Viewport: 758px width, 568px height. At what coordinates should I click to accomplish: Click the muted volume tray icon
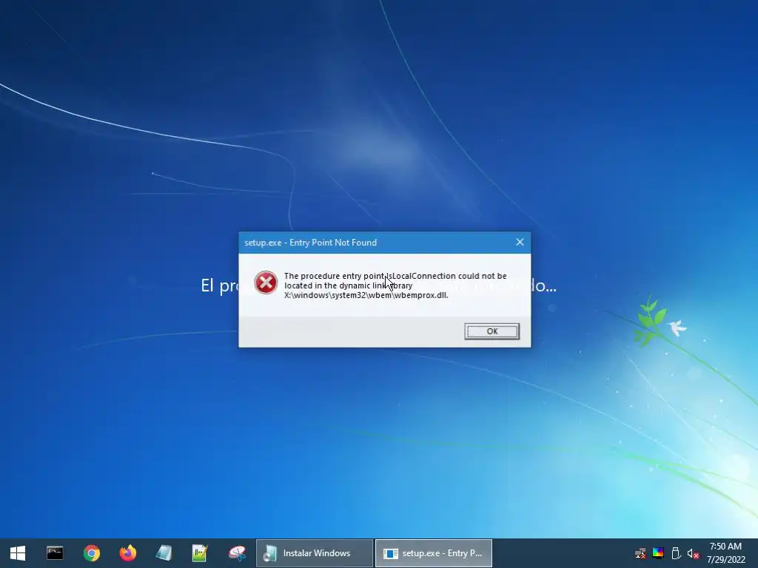[693, 553]
